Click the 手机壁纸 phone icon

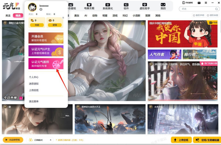183,3
